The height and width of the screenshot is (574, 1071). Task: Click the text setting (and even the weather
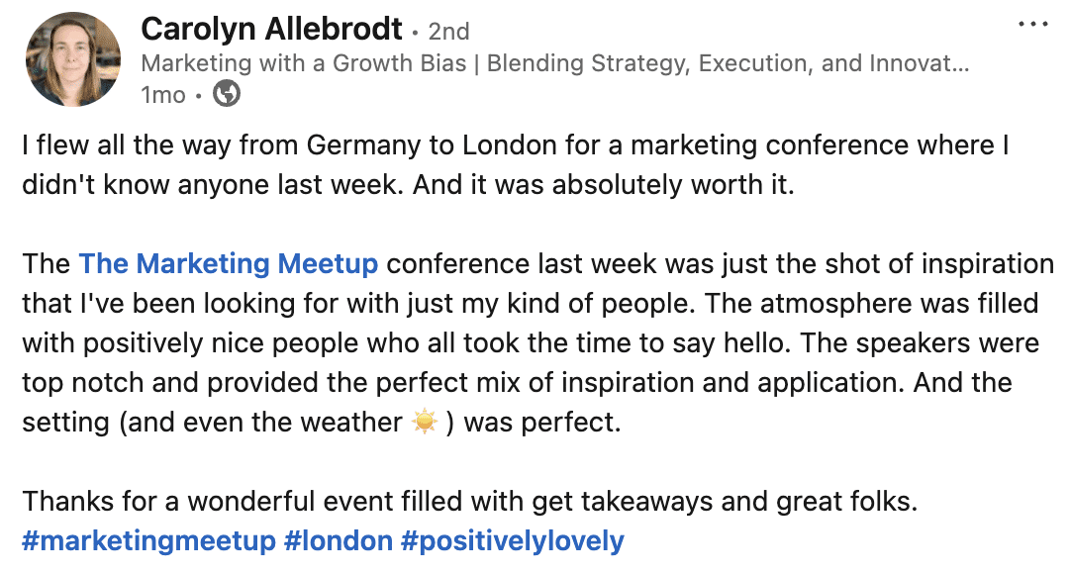[x=213, y=422]
